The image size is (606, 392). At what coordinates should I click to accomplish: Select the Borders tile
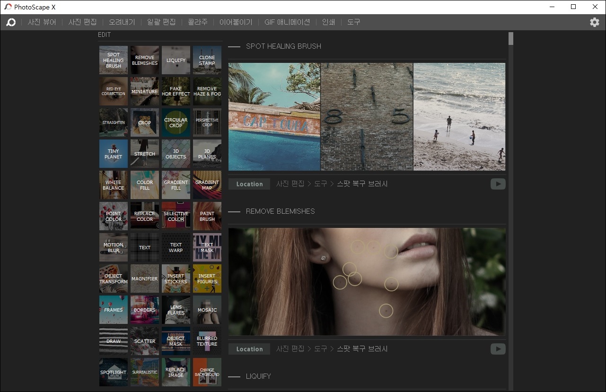point(145,310)
